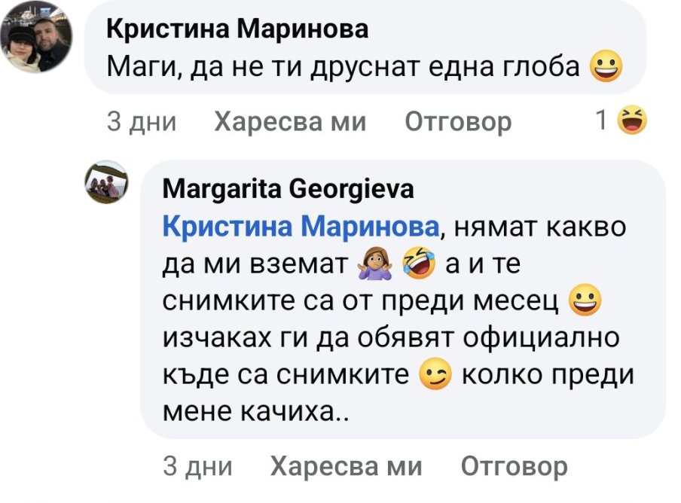Click the '3 дни' timestamp under first comment
Screen dimensions: 681x503
click(142, 120)
